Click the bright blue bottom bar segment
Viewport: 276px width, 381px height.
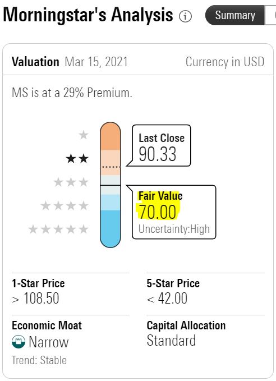pos(111,228)
